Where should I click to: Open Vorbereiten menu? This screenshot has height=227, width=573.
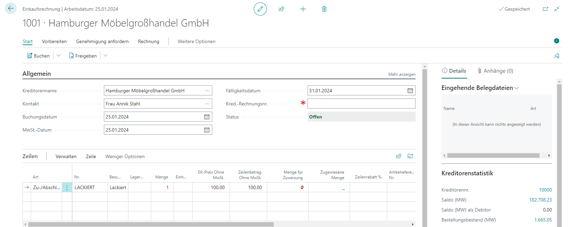[54, 41]
